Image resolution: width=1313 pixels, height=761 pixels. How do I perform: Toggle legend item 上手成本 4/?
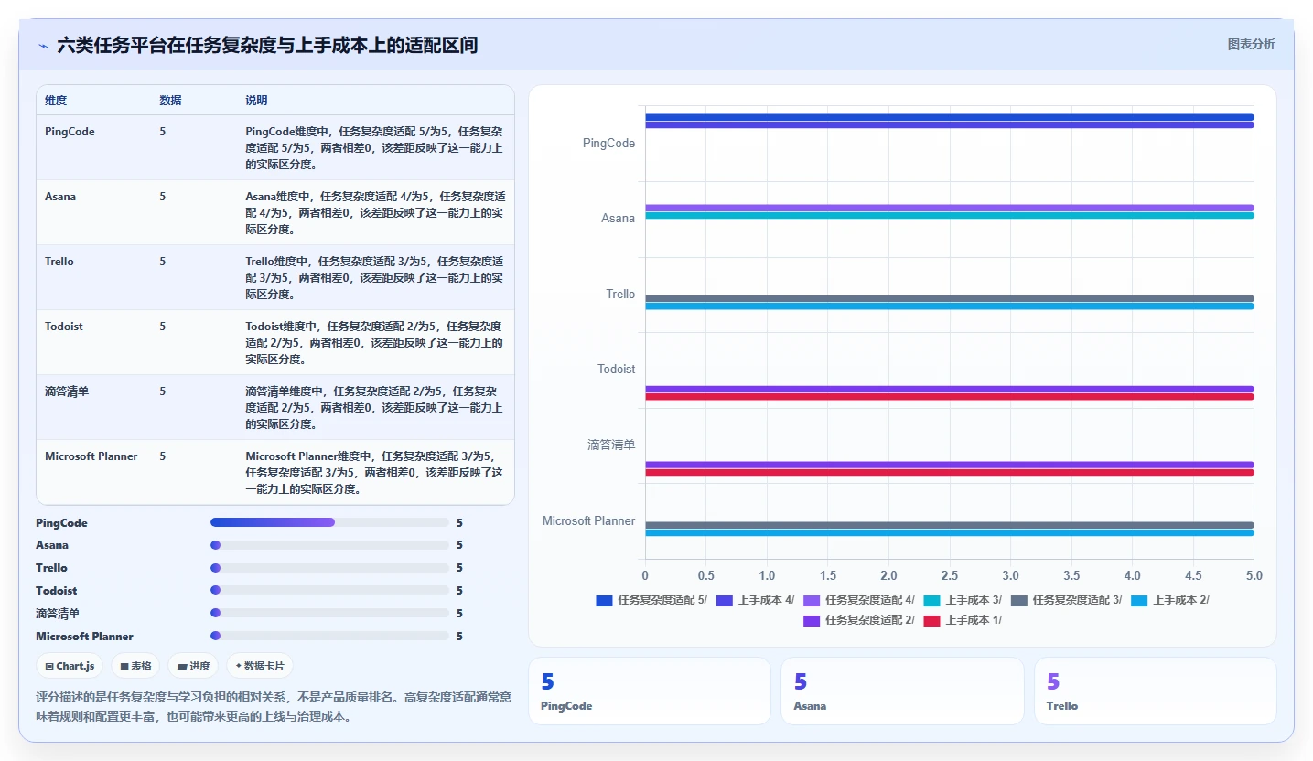click(x=755, y=600)
